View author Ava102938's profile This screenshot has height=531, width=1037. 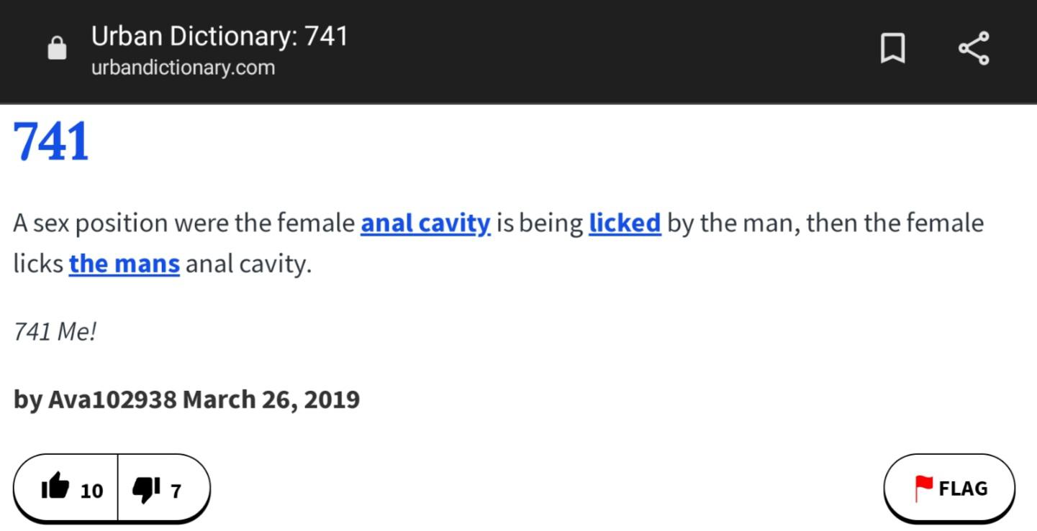[x=112, y=400]
